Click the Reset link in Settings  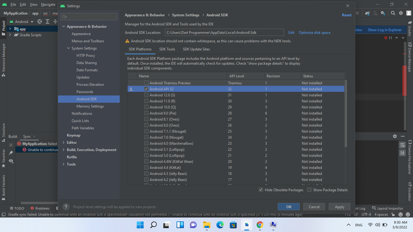346,15
